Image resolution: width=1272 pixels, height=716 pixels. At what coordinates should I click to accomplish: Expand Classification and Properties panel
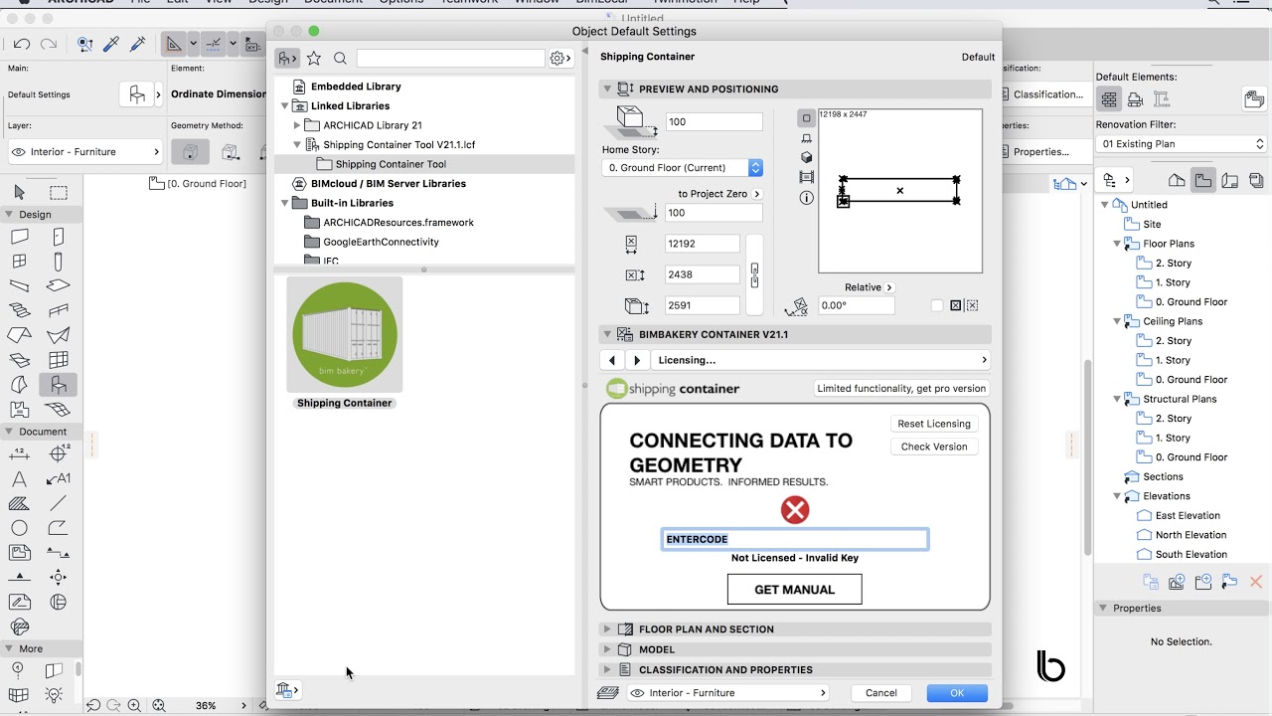pos(607,669)
